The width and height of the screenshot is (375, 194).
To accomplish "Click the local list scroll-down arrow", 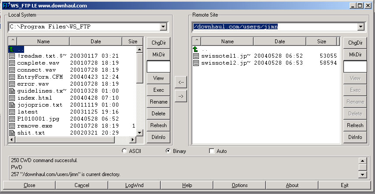I will tap(140, 133).
